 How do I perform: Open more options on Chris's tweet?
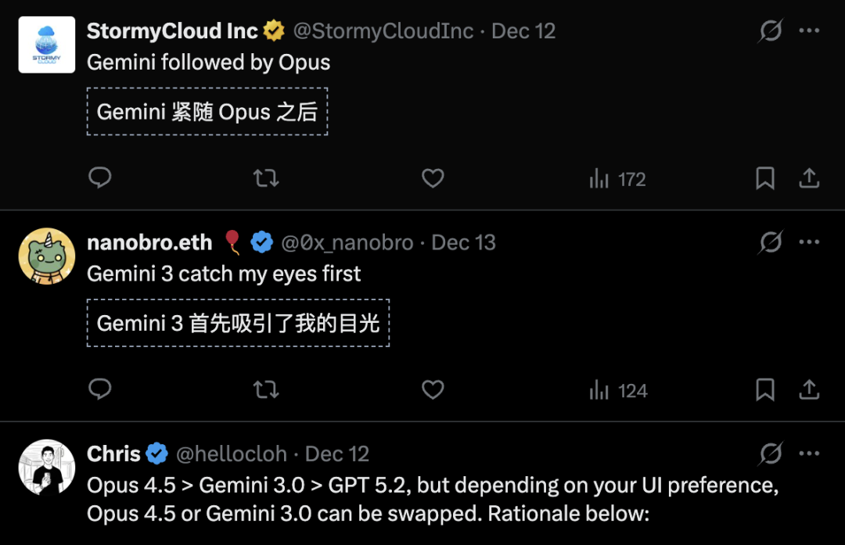pos(809,454)
